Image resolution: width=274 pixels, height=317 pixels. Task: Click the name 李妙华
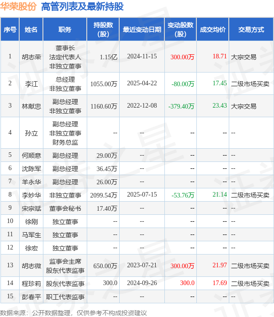(x=32, y=195)
